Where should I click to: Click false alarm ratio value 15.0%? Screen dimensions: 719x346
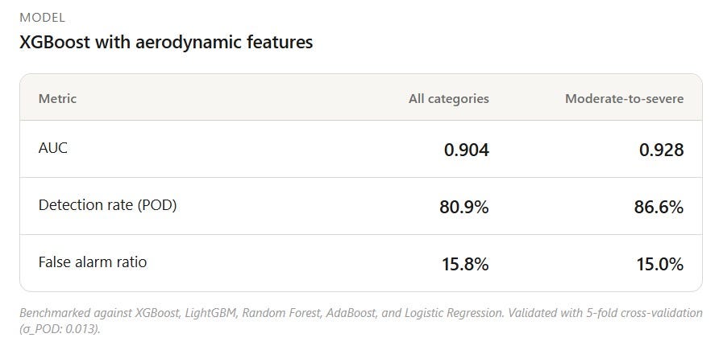point(660,265)
